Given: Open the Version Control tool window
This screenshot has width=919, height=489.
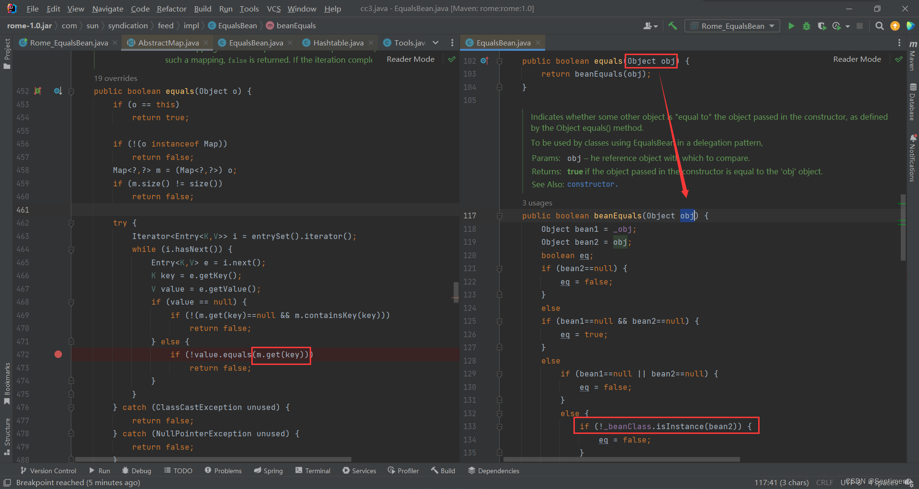Looking at the screenshot, I should tap(48, 471).
